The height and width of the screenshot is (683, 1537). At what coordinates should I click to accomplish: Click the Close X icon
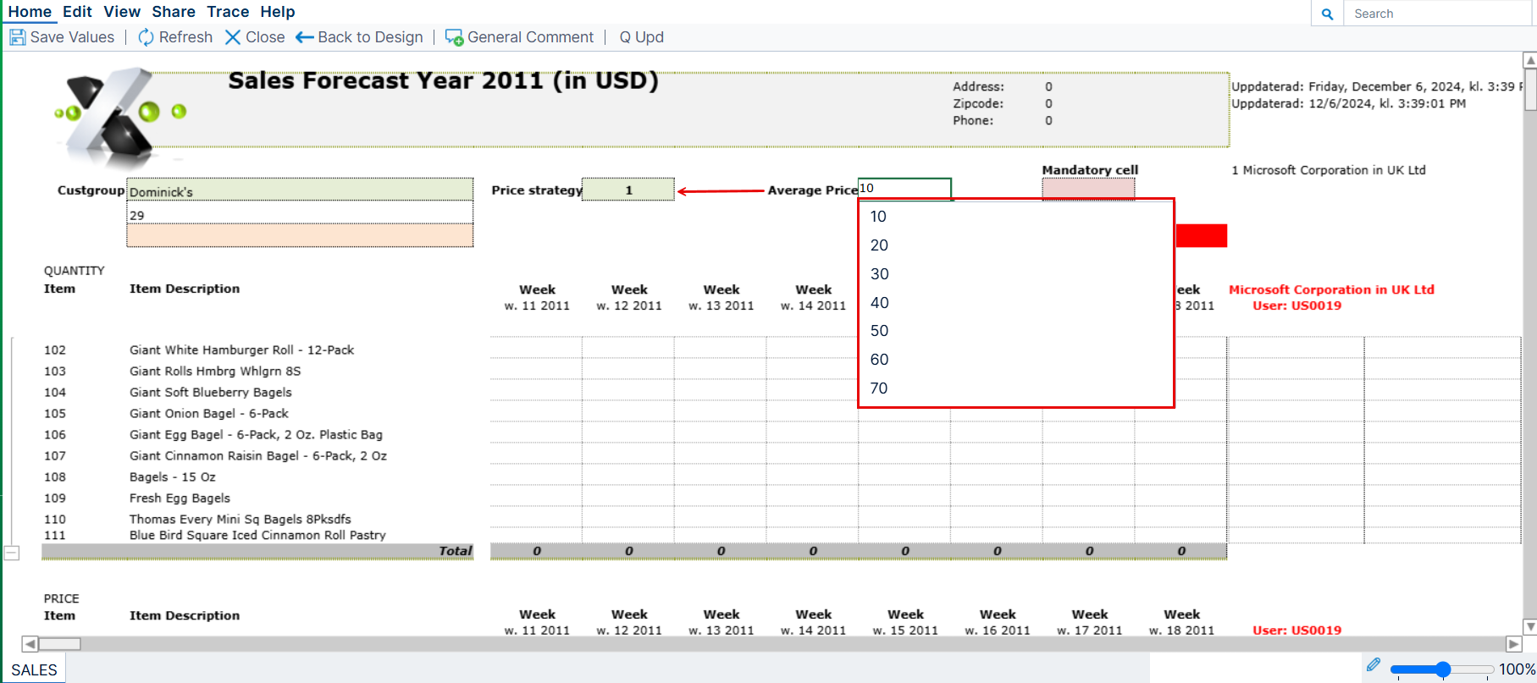pyautogui.click(x=232, y=37)
